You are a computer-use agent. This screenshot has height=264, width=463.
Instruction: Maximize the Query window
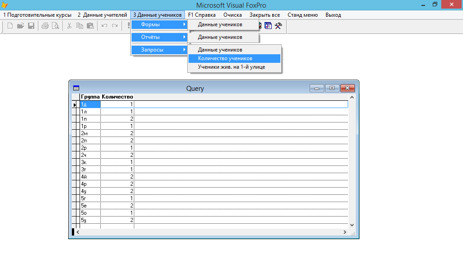pyautogui.click(x=332, y=88)
